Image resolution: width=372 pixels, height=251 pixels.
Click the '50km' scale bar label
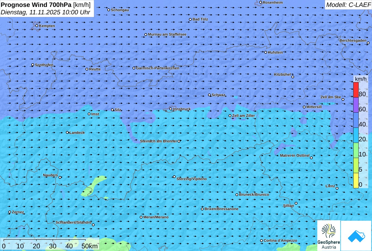click(x=90, y=246)
